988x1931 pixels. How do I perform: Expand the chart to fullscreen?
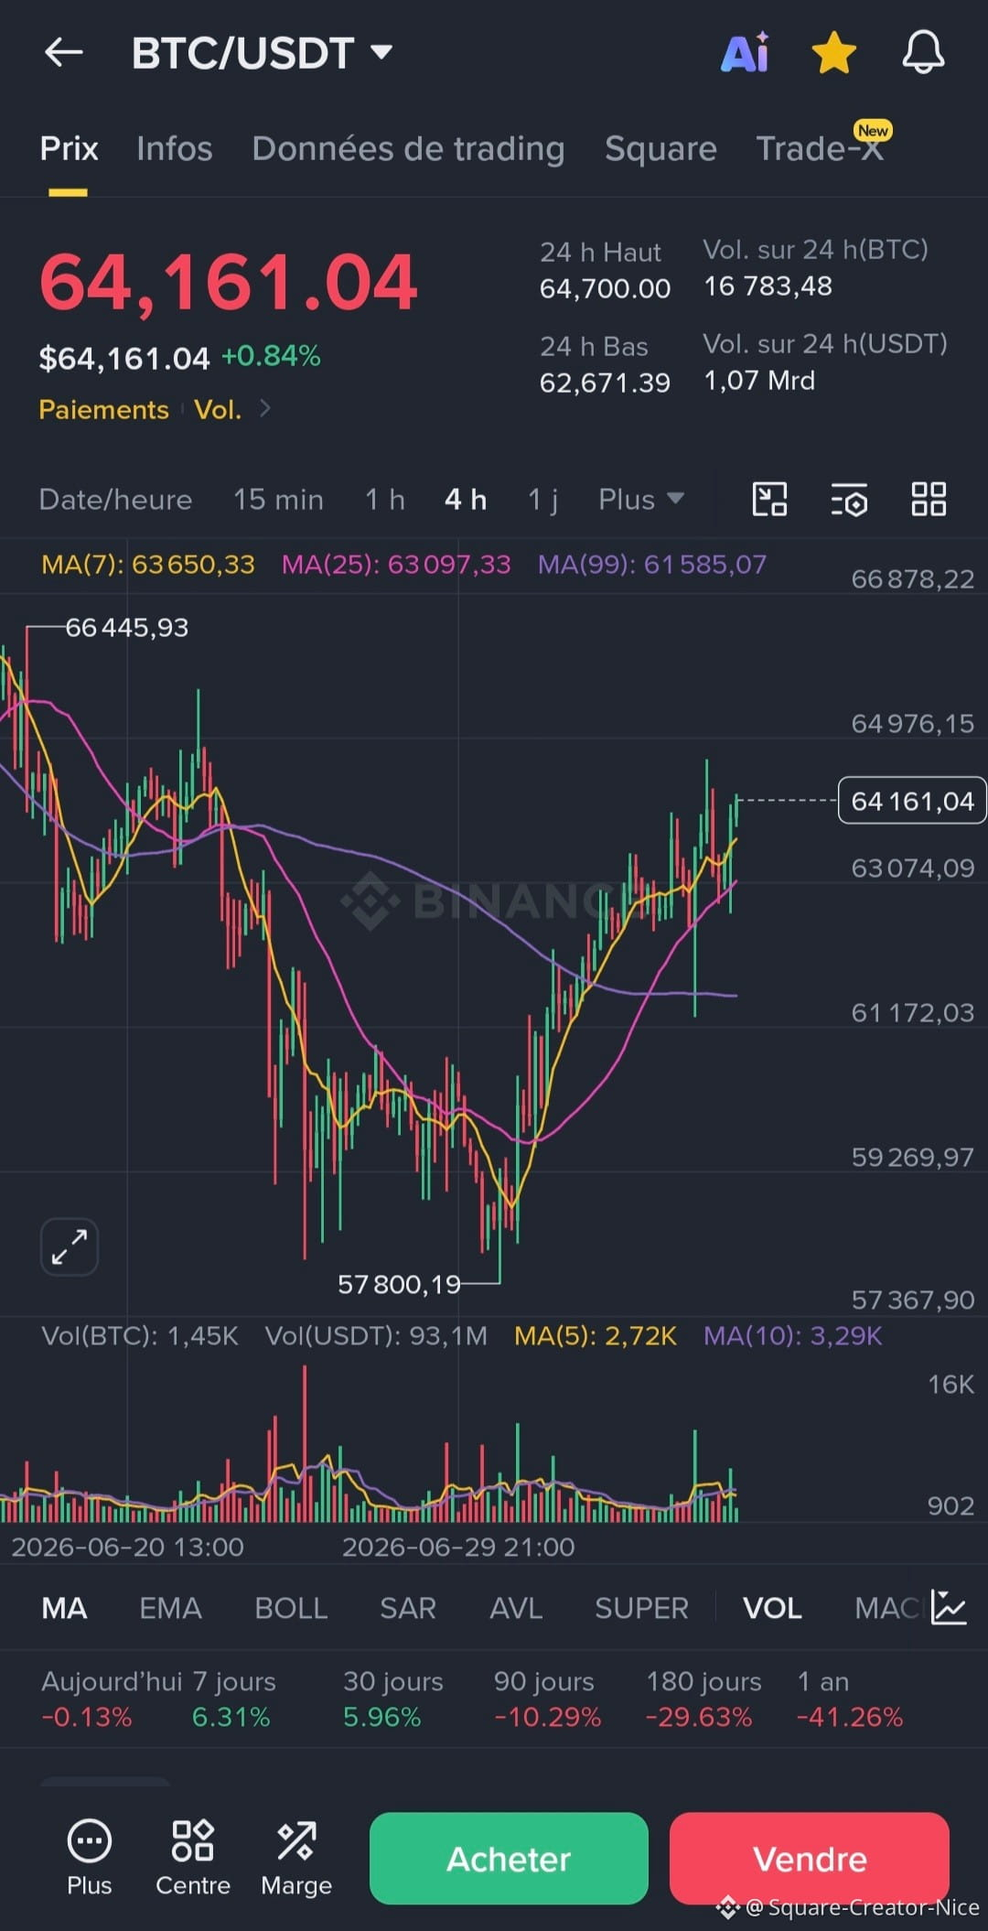[70, 1246]
